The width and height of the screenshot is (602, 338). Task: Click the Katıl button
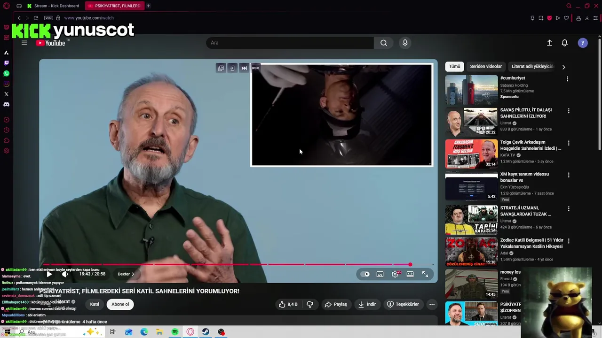pos(95,304)
